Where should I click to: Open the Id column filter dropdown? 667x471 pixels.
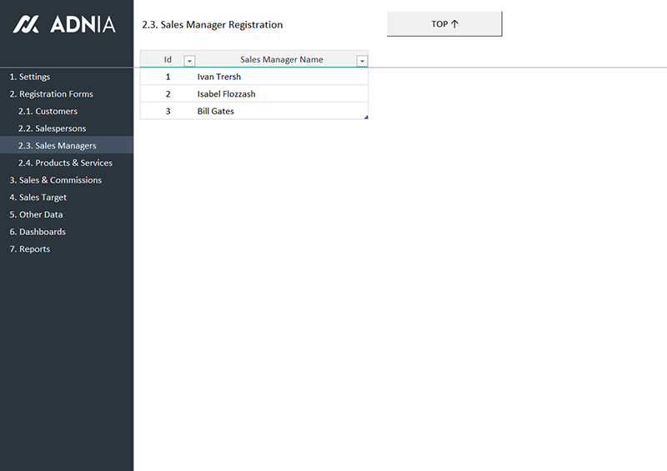[x=189, y=60]
